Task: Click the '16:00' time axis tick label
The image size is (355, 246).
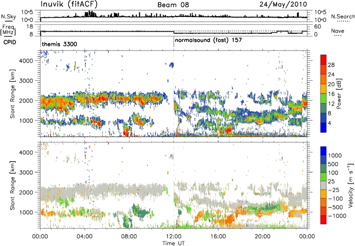Action: tap(218, 237)
